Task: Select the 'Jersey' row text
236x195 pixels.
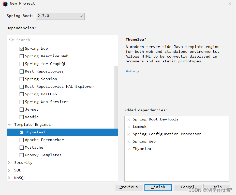Action: coord(32,110)
